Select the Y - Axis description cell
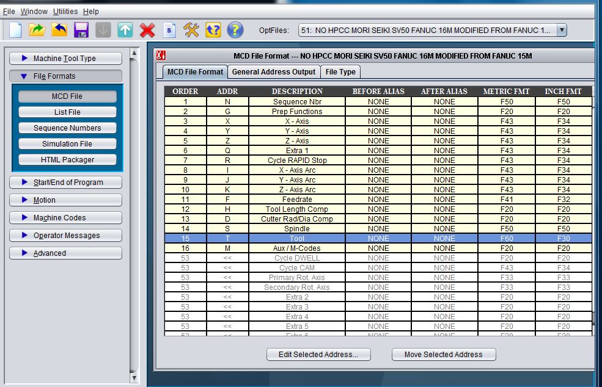 pyautogui.click(x=297, y=131)
